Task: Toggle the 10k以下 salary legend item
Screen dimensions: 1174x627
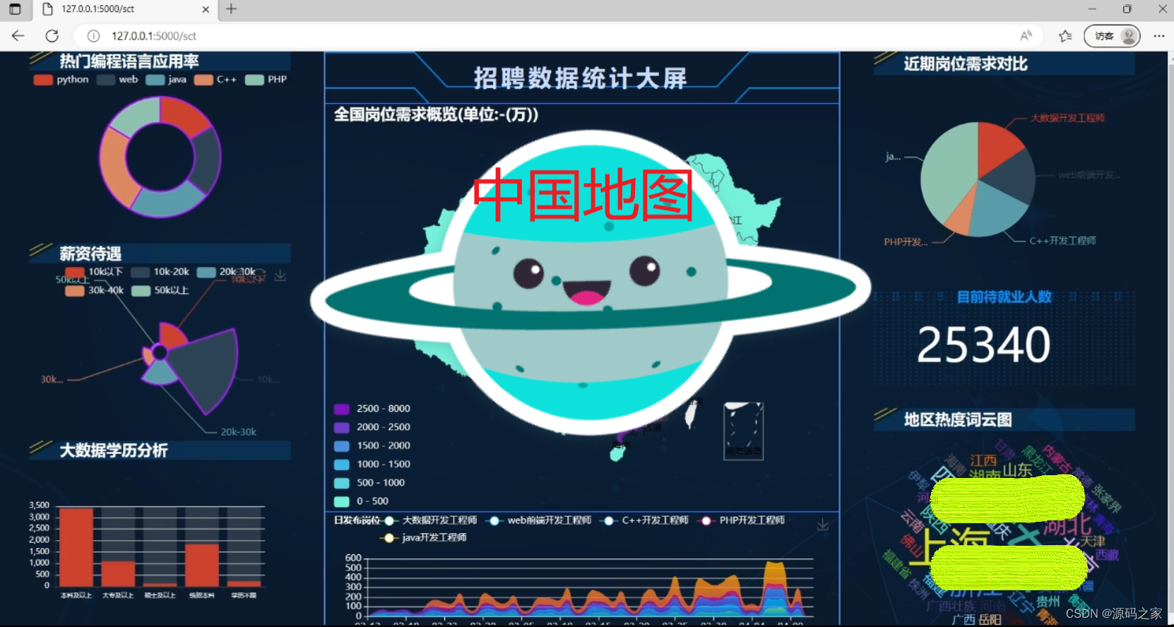Action: click(94, 272)
